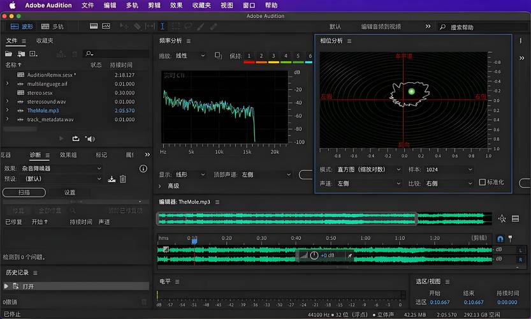This screenshot has height=319, width=531.
Task: Click the open file folder icon
Action: [x=9, y=54]
